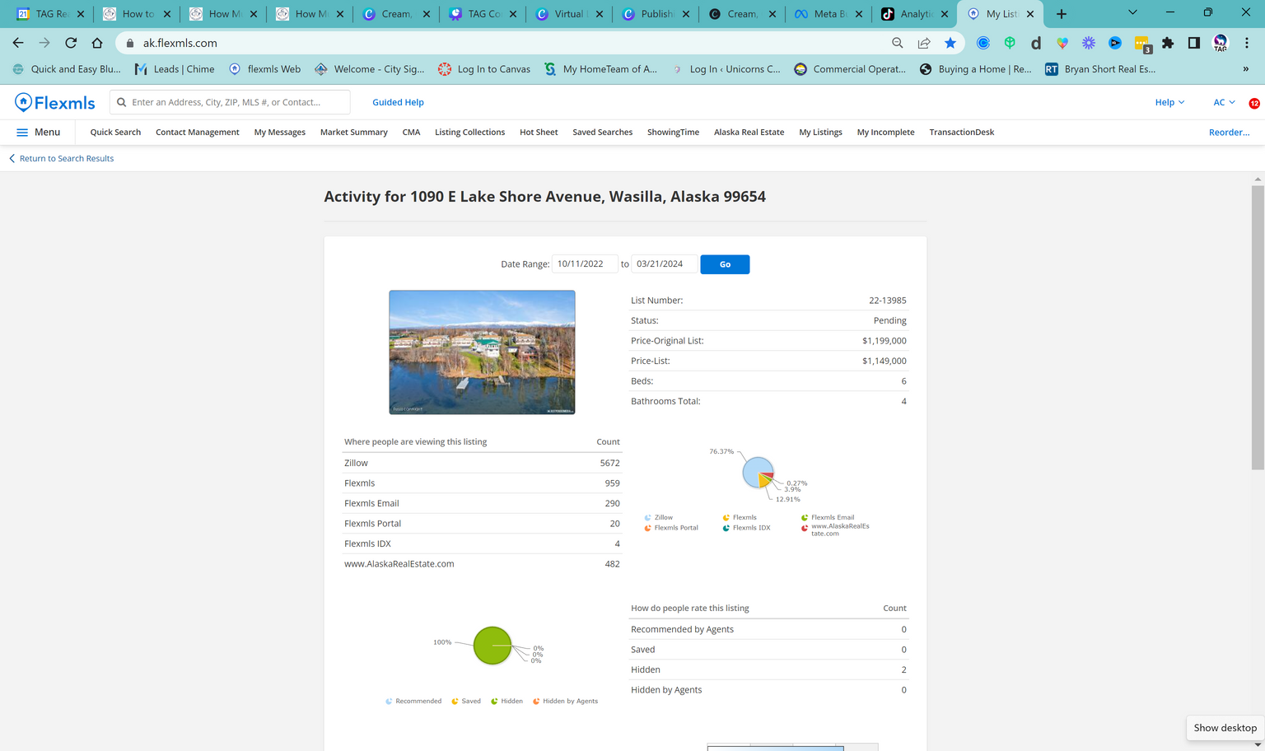Click the Zillow views pie chart
This screenshot has height=751, width=1265.
[757, 472]
